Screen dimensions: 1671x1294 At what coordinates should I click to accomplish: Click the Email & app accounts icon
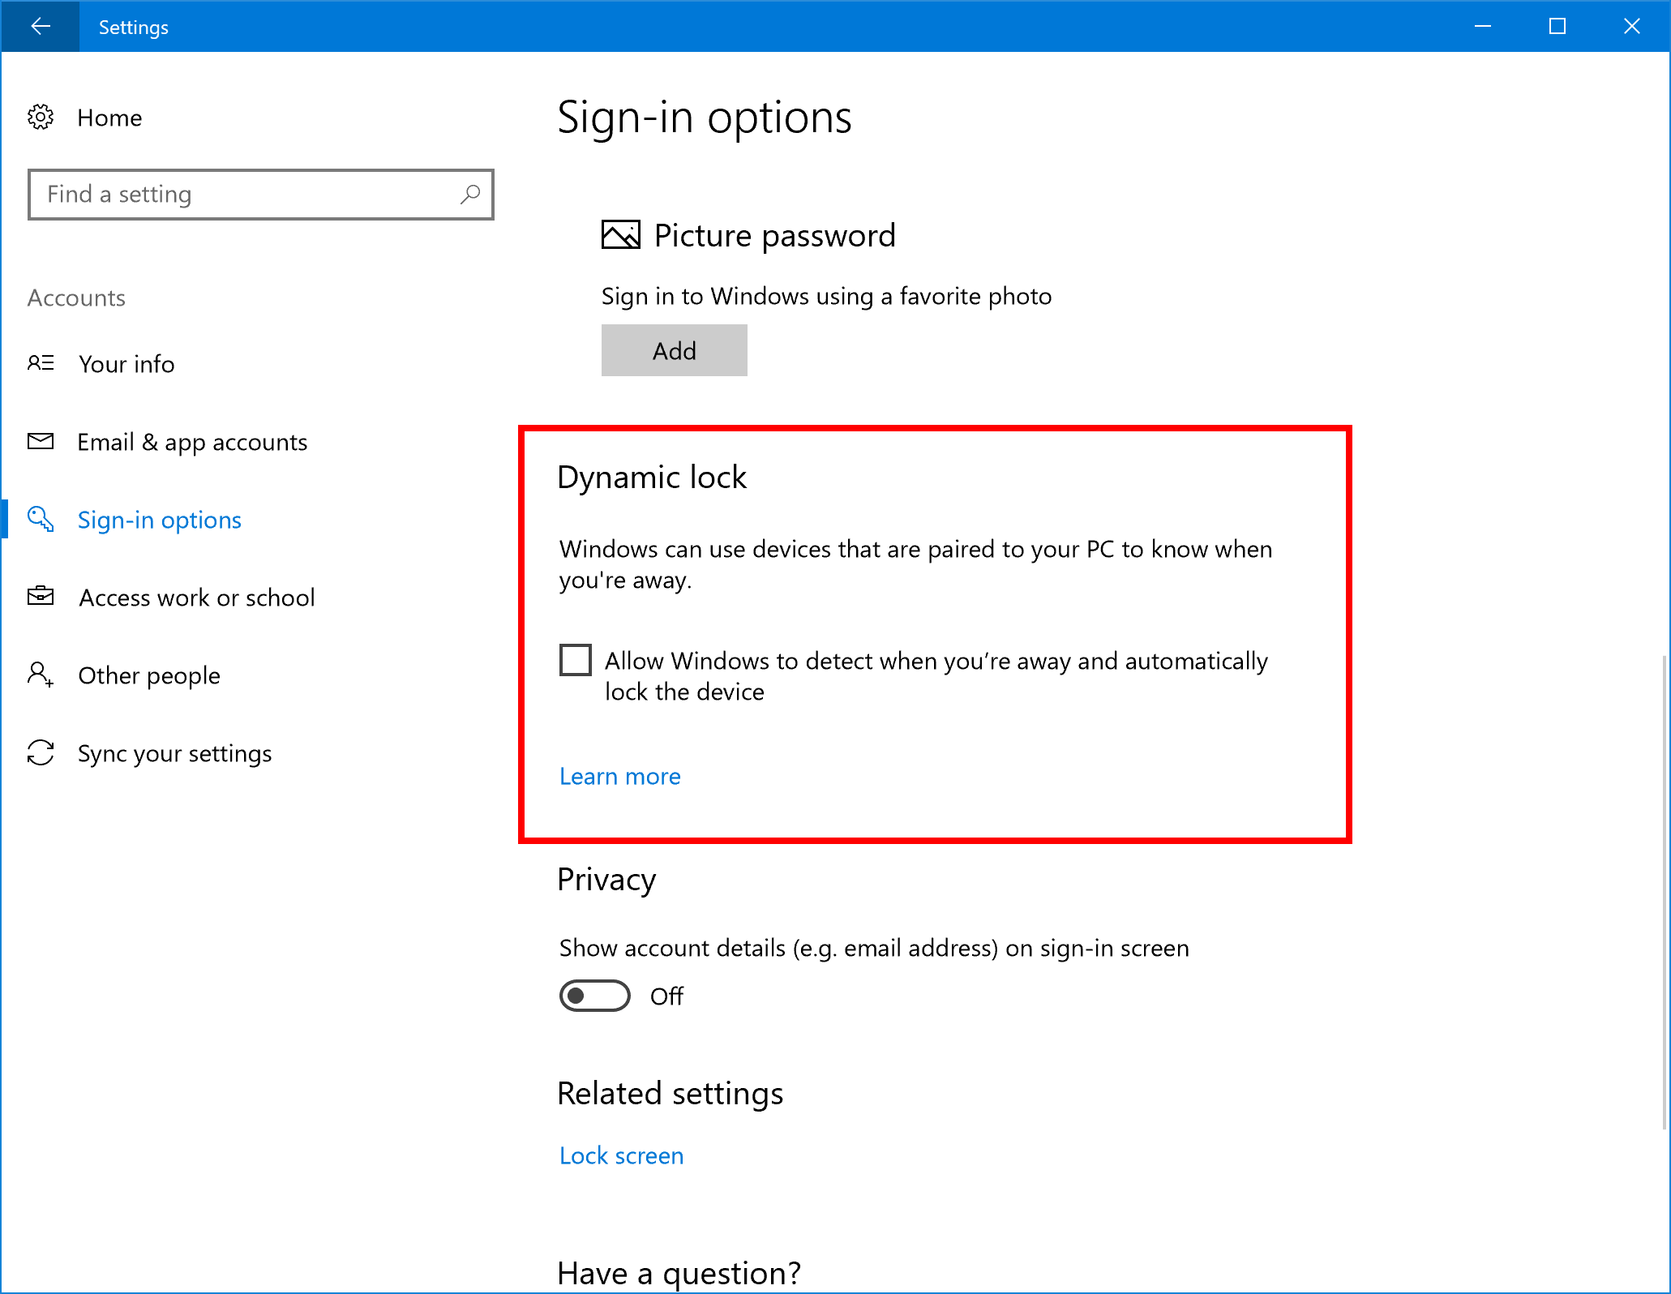[41, 441]
